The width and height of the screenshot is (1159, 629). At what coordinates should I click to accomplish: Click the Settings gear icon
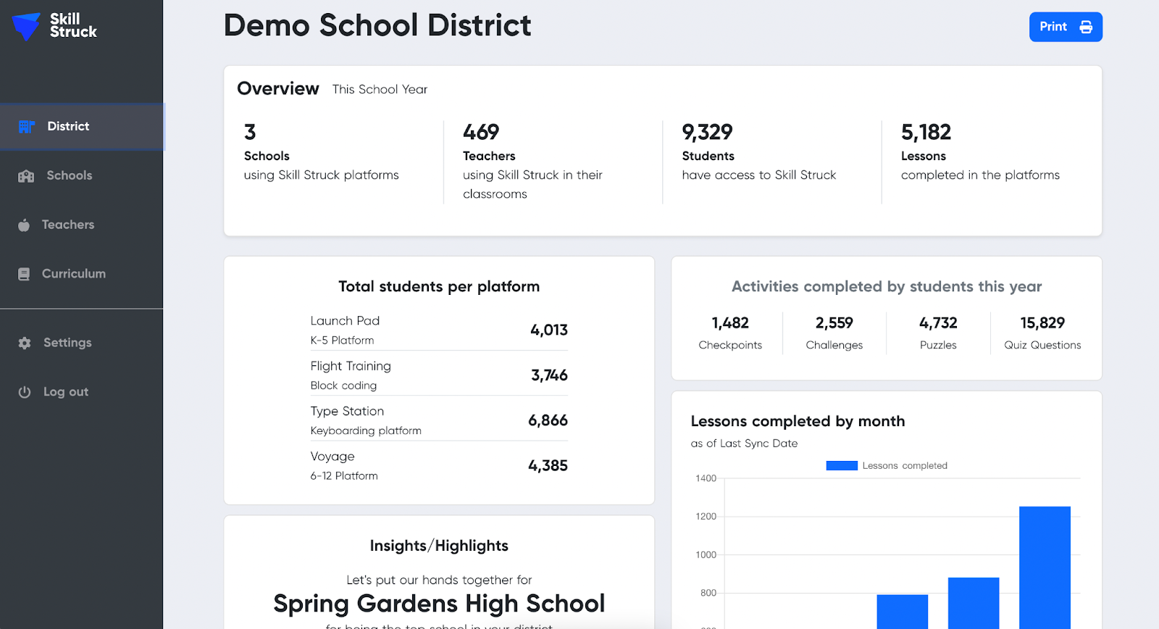(25, 343)
